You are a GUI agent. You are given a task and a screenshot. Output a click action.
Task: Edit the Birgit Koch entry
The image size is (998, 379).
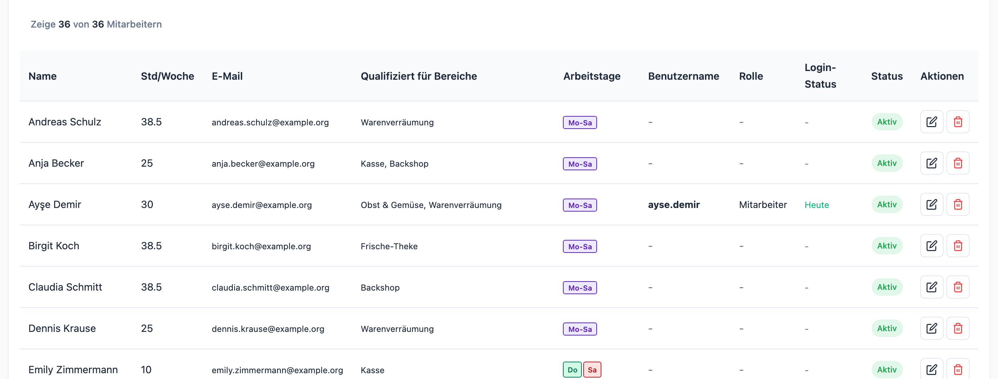point(932,246)
